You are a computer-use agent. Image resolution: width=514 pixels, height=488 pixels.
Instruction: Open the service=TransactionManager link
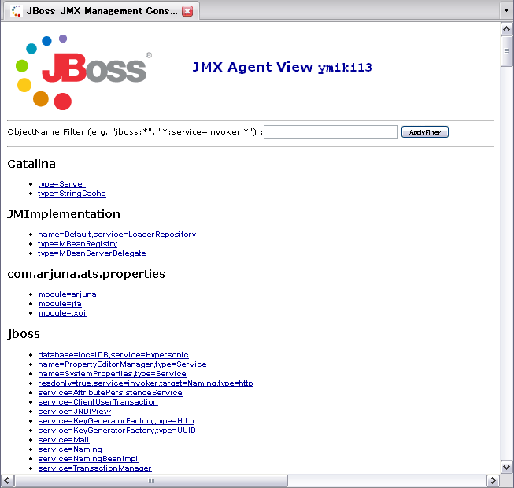[94, 468]
